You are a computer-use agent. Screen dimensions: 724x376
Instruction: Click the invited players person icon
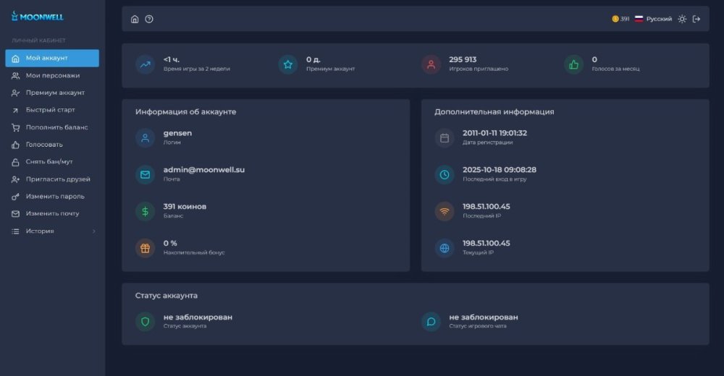click(x=431, y=64)
